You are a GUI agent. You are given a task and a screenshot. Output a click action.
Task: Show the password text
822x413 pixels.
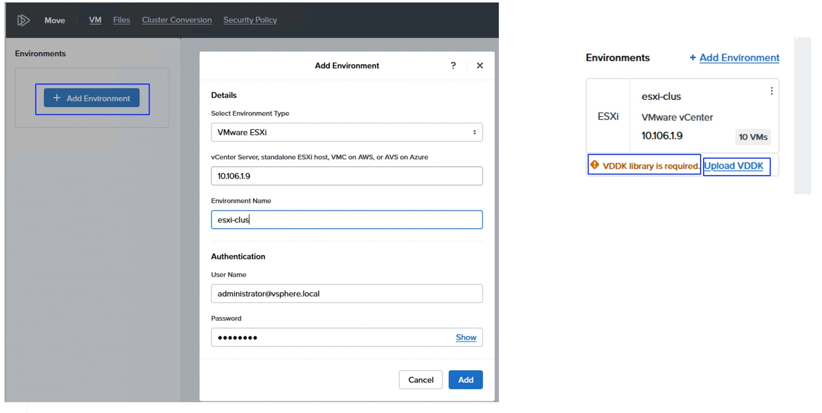coord(466,337)
